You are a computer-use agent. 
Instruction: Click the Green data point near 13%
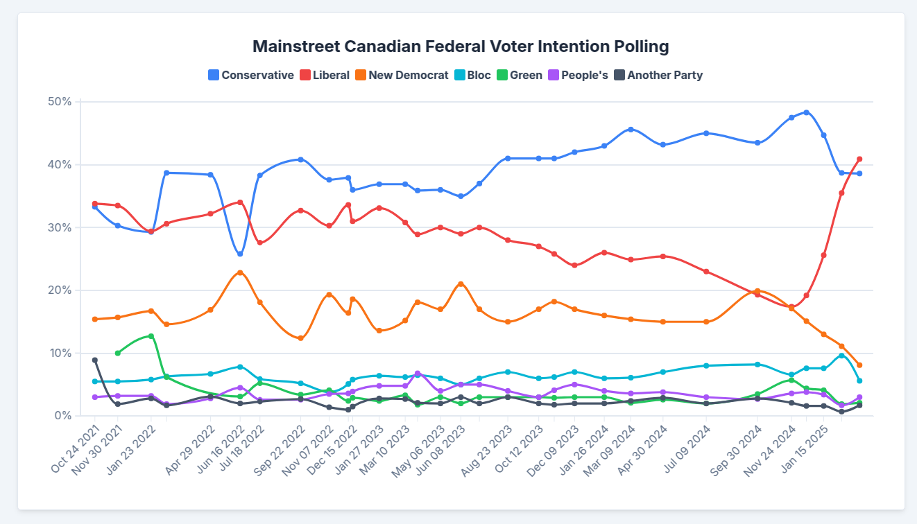(151, 336)
